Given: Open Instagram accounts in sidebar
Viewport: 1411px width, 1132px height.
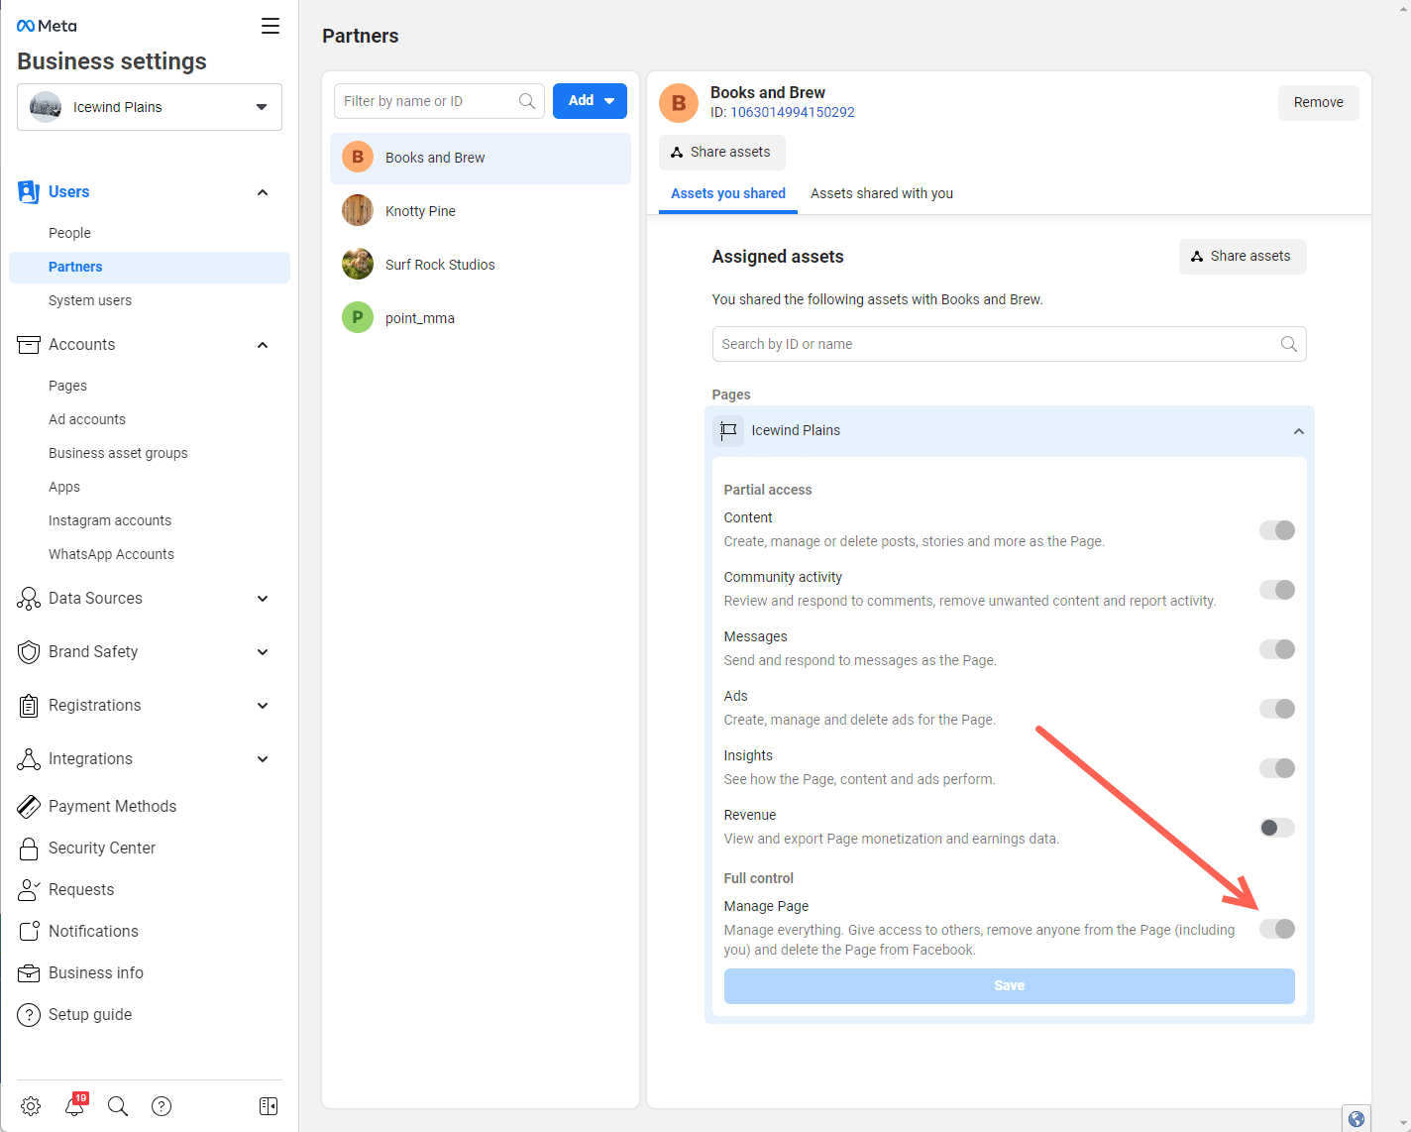Looking at the screenshot, I should coord(110,520).
